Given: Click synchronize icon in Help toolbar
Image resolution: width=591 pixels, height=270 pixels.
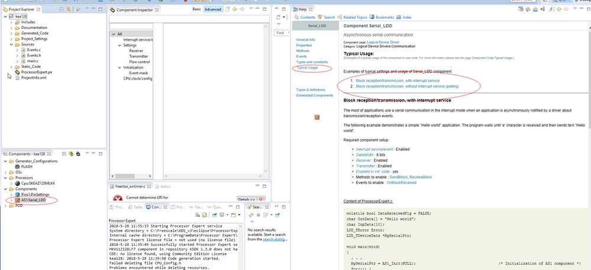Looking at the screenshot, I should [528, 9].
